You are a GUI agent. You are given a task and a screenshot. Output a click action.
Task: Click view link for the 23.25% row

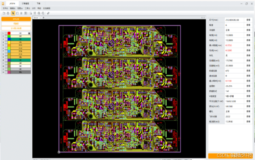pos(248,86)
